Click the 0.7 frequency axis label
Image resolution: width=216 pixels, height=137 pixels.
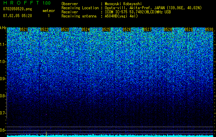click(3, 113)
